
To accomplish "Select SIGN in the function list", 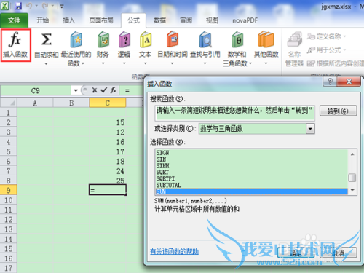I will point(251,153).
